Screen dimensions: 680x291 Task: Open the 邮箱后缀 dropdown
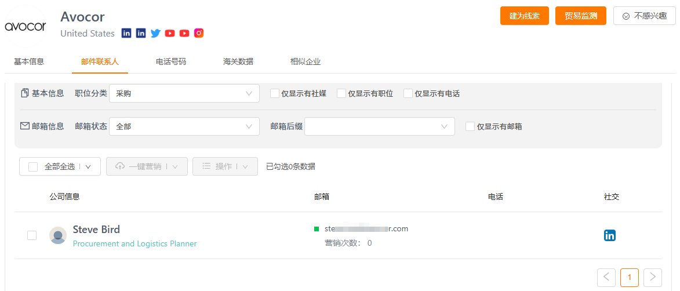(380, 126)
